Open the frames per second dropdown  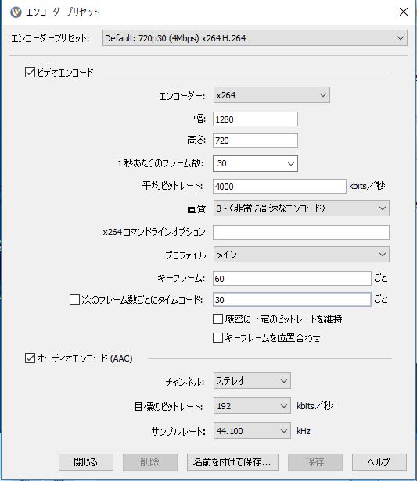point(255,163)
